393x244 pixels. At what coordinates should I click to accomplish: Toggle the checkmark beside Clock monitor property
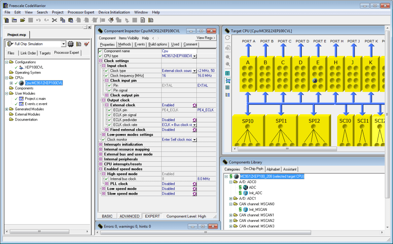click(x=103, y=140)
